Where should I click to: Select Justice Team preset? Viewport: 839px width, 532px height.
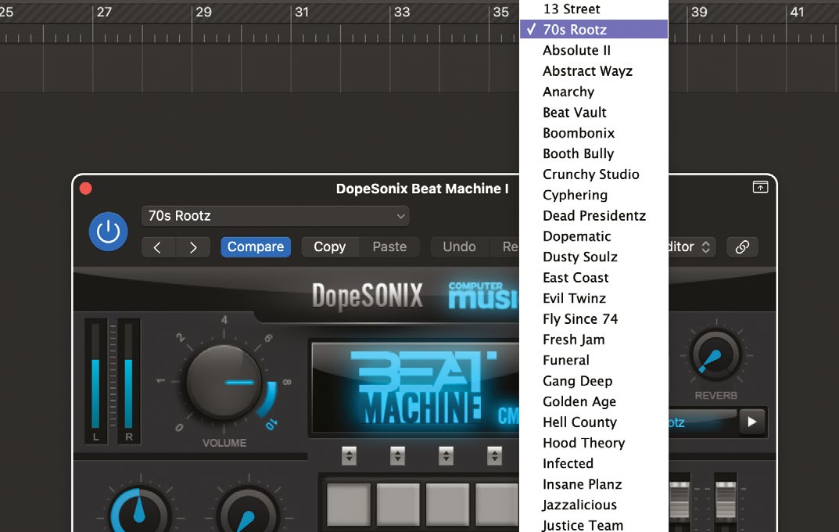coord(593,525)
